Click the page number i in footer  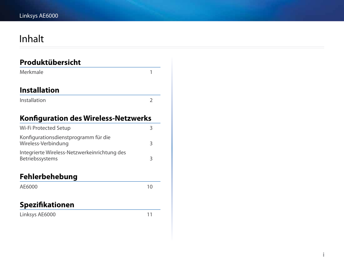pyautogui.click(x=323, y=254)
